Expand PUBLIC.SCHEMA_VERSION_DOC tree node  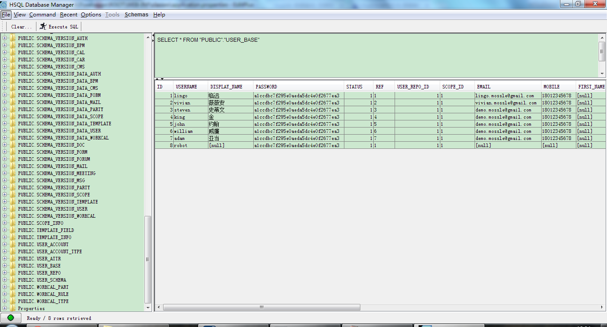[x=5, y=145]
